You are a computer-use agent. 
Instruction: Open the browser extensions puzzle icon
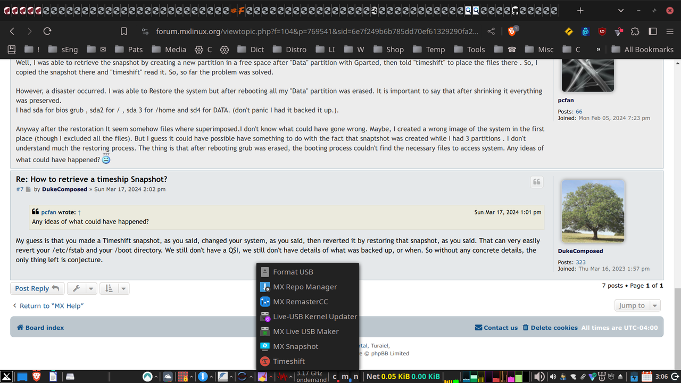pos(635,31)
